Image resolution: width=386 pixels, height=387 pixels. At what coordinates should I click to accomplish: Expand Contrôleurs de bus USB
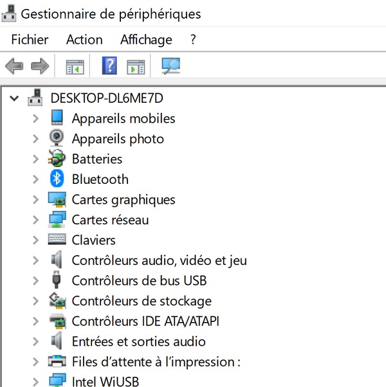point(35,281)
